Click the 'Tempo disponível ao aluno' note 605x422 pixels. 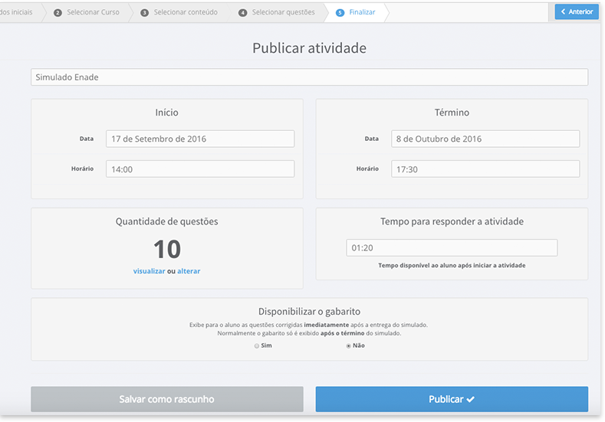click(452, 266)
